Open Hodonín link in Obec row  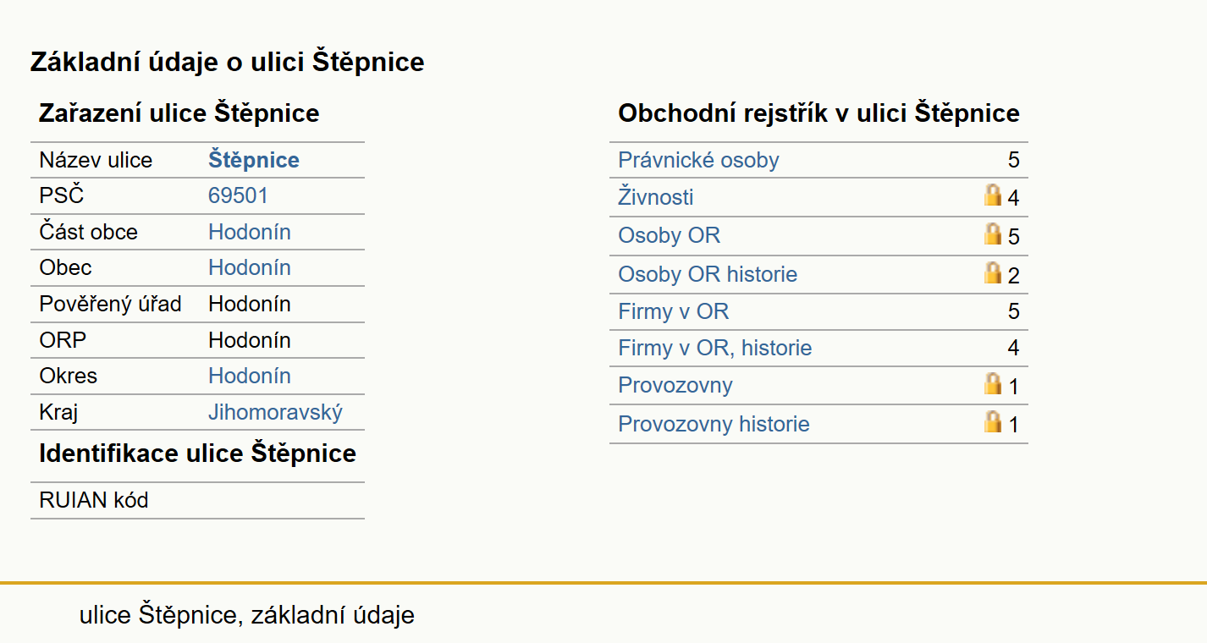[x=250, y=267]
